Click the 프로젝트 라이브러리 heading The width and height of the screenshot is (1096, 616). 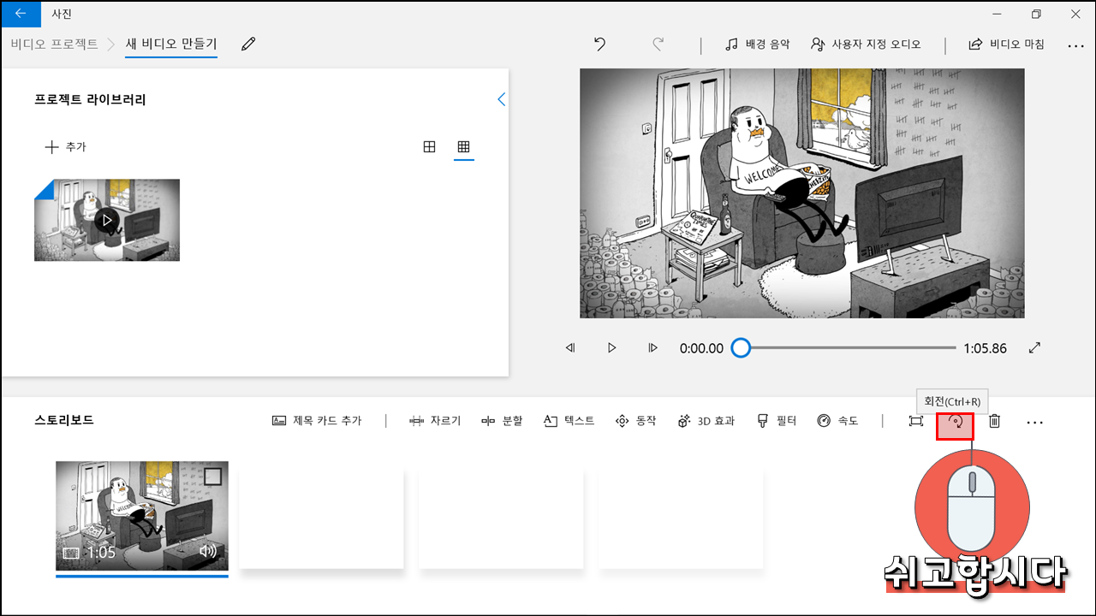tap(90, 99)
